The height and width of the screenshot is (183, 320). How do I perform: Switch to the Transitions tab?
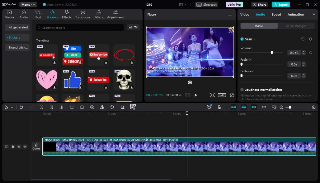click(x=83, y=15)
